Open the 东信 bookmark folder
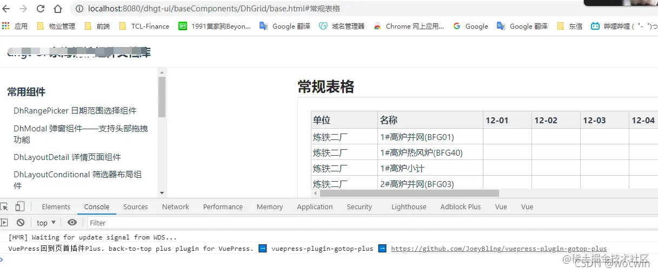Image resolution: width=658 pixels, height=273 pixels. tap(569, 26)
